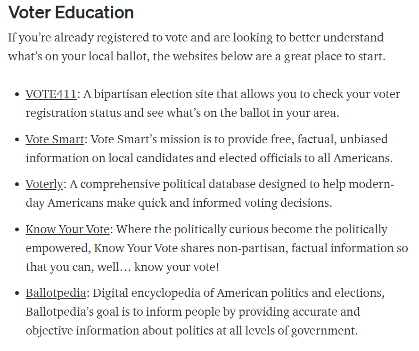The height and width of the screenshot is (351, 419).
Task: Click the bullet point beside Voterly
Action: pyautogui.click(x=17, y=185)
